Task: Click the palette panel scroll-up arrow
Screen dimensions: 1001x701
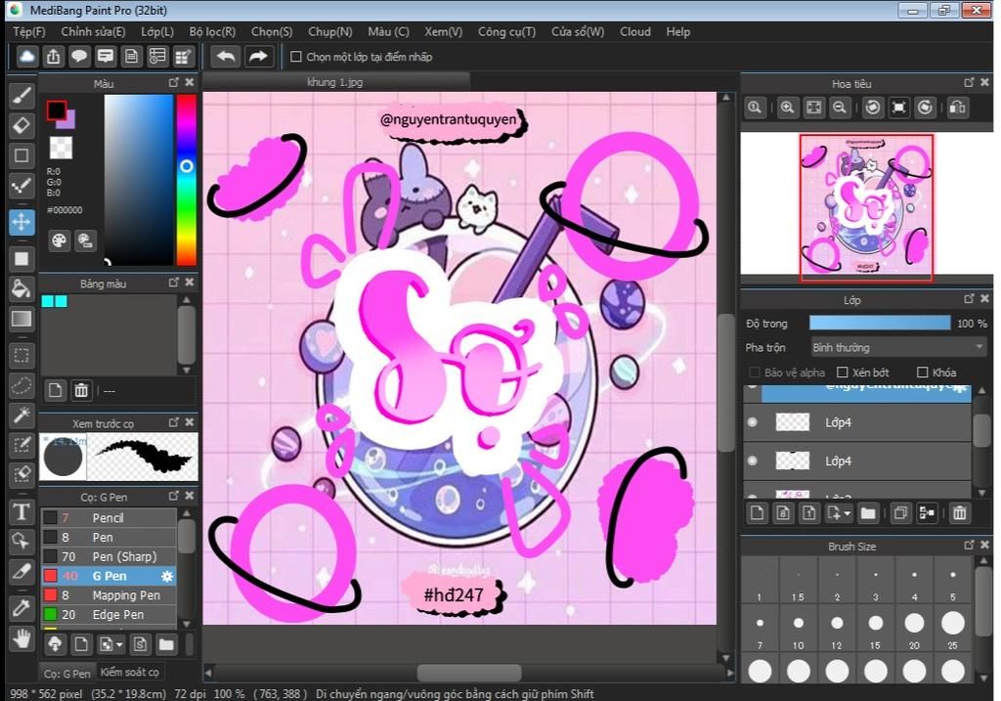Action: click(187, 299)
